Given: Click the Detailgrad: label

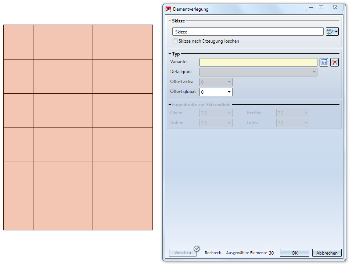Looking at the screenshot, I should (181, 72).
